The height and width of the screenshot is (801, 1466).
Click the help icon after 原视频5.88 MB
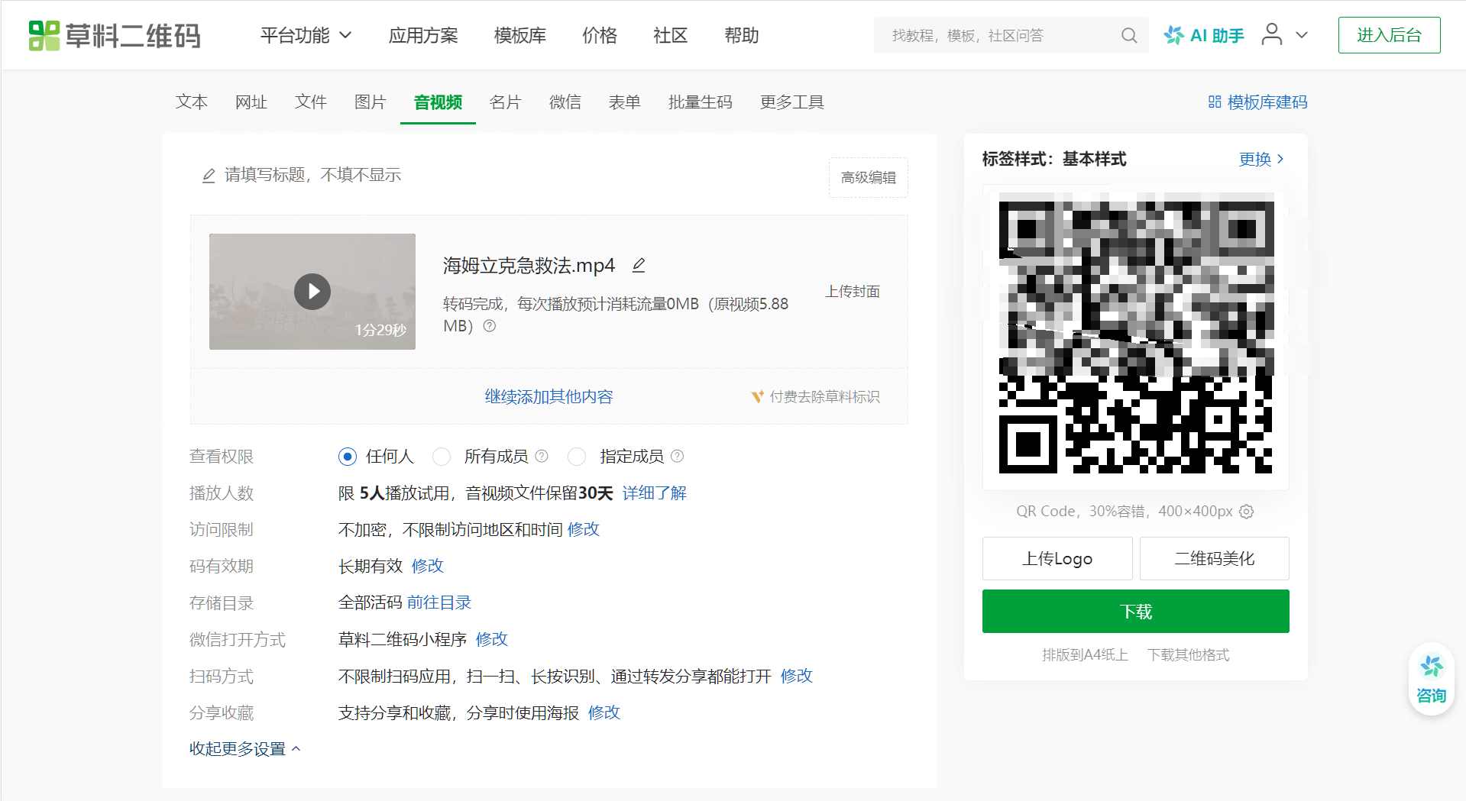click(490, 326)
